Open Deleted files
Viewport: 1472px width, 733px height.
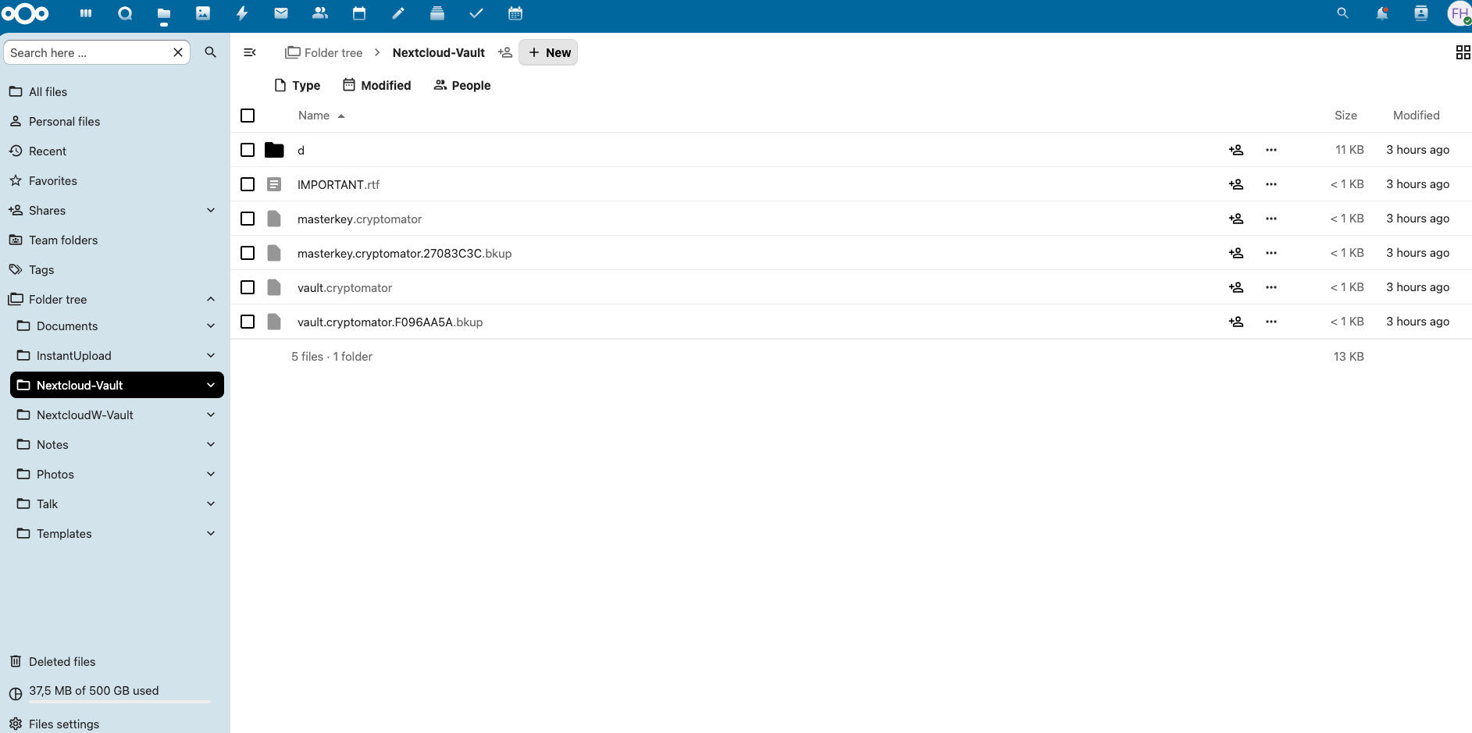(x=62, y=661)
